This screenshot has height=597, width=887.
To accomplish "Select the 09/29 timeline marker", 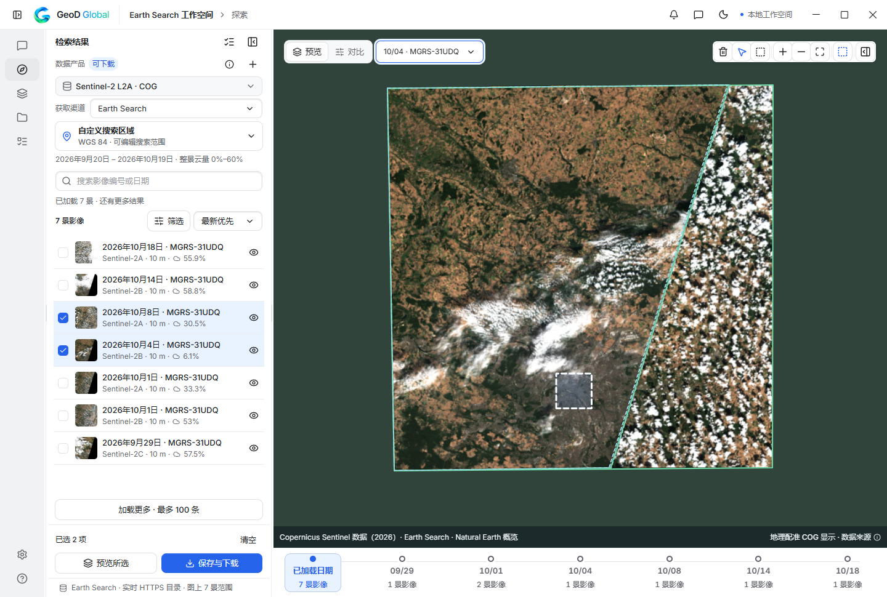I will (402, 572).
